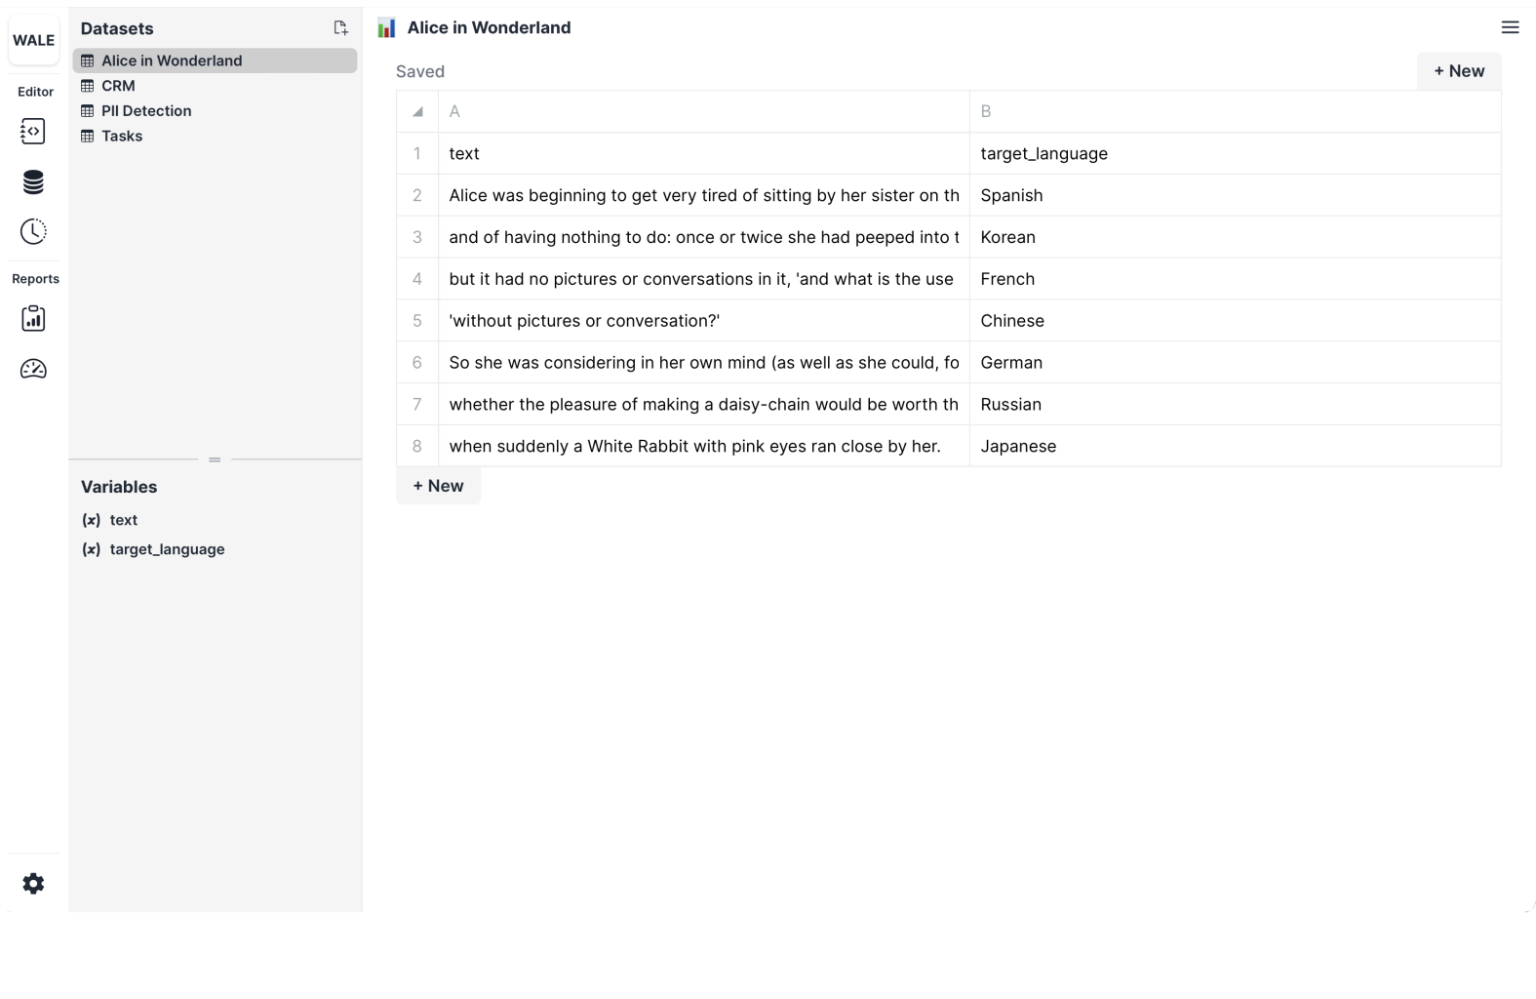1536x999 pixels.
Task: Select the Alice in Wonderland dataset
Action: pyautogui.click(x=215, y=60)
